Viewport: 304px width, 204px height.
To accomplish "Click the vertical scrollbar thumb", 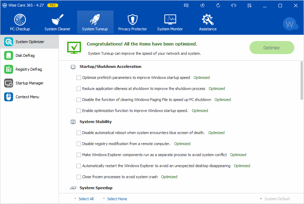I will point(302,81).
